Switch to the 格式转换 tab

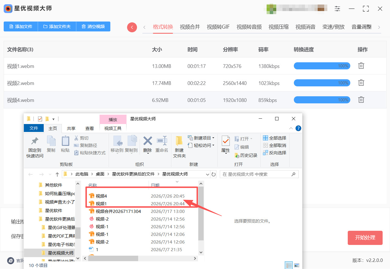coord(163,27)
